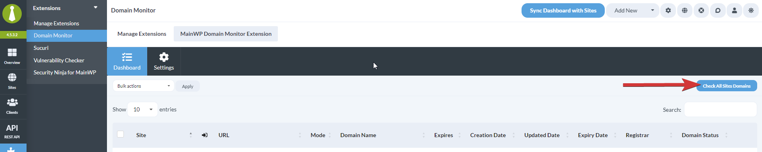Select the MainWP Domain Monitor Extension tab
Screen dimensions: 762x152
point(226,34)
